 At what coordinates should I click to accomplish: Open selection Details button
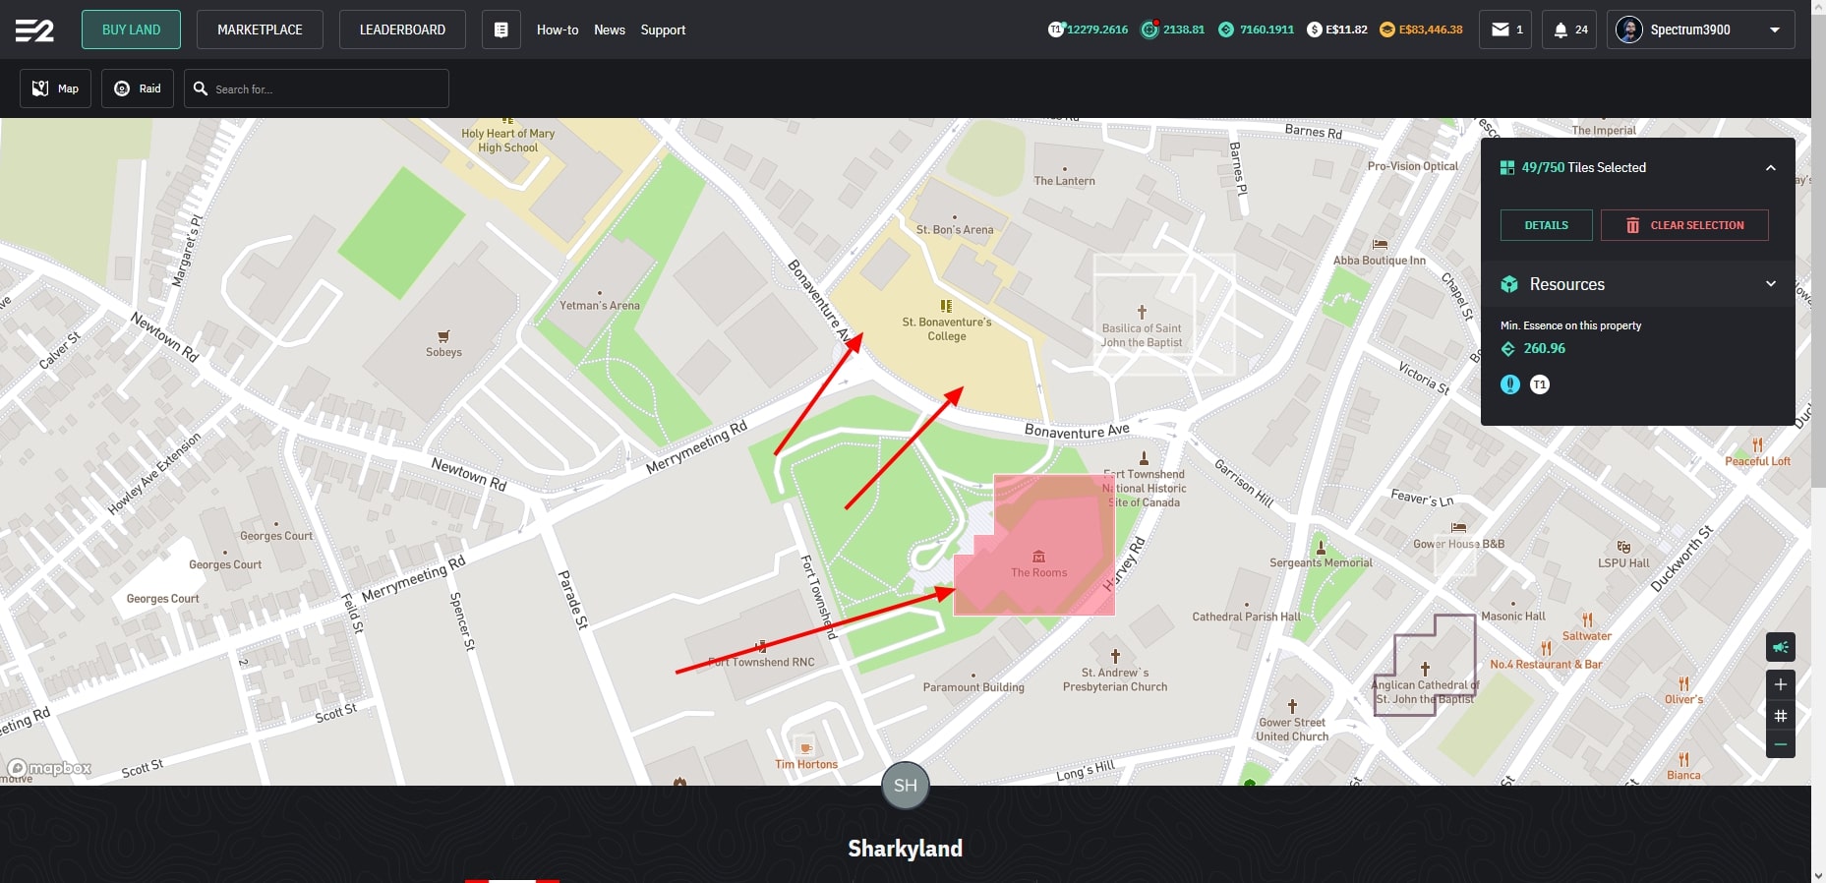pos(1547,225)
